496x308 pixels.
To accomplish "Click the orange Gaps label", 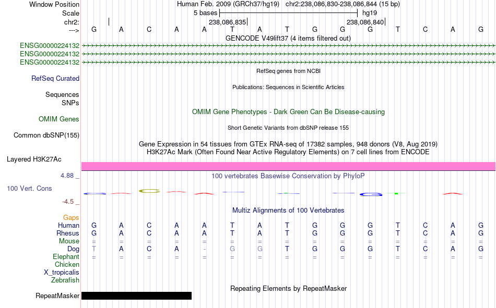I will pos(71,218).
